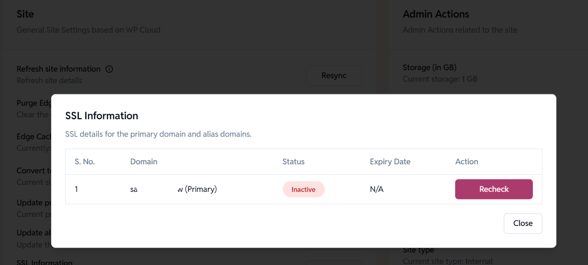Click the info icon beside Refresh site information

tap(109, 69)
